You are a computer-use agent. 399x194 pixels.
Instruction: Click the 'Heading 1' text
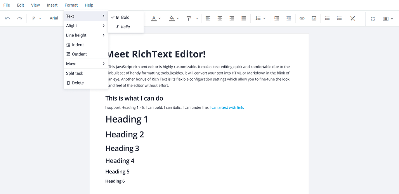coord(127,119)
